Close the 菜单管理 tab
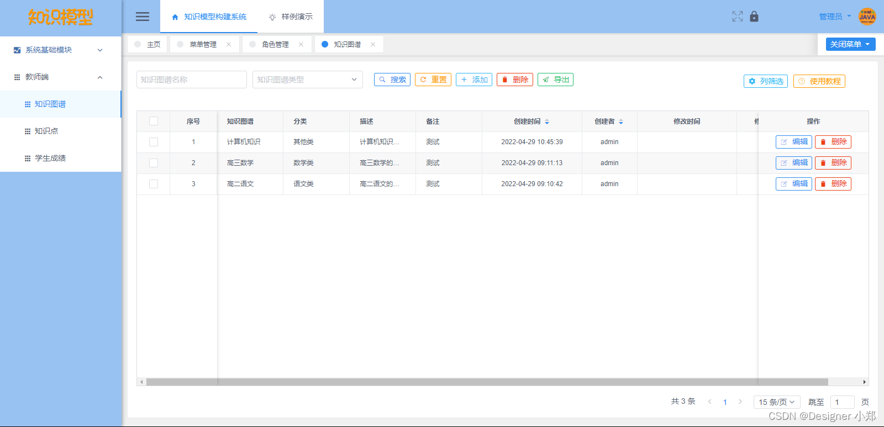This screenshot has width=884, height=427. point(229,44)
